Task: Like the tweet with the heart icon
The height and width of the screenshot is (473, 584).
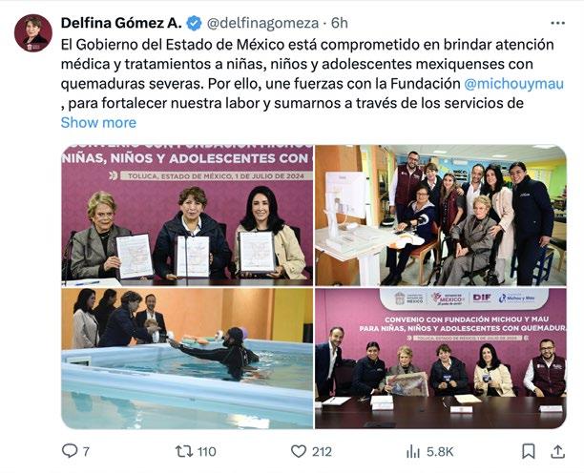Action: tap(299, 451)
